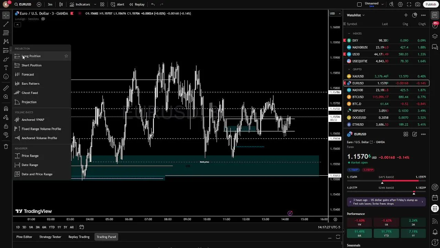Viewport: 440px width, 248px height.
Task: Open the brush drawing tool
Action: pyautogui.click(x=6, y=59)
